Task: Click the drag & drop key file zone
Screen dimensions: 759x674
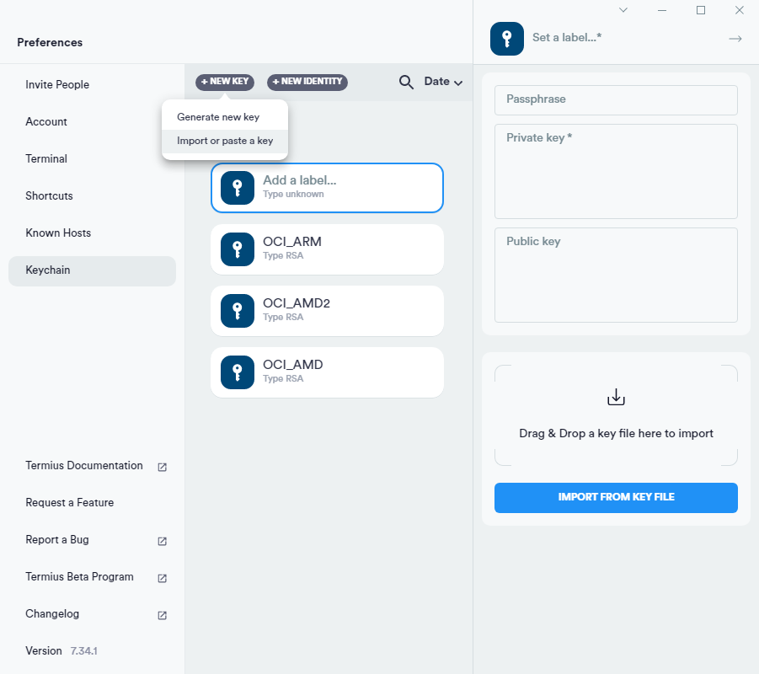Action: click(x=616, y=415)
